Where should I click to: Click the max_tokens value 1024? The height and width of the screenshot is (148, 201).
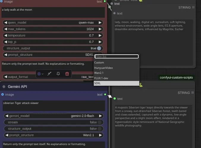(90, 29)
